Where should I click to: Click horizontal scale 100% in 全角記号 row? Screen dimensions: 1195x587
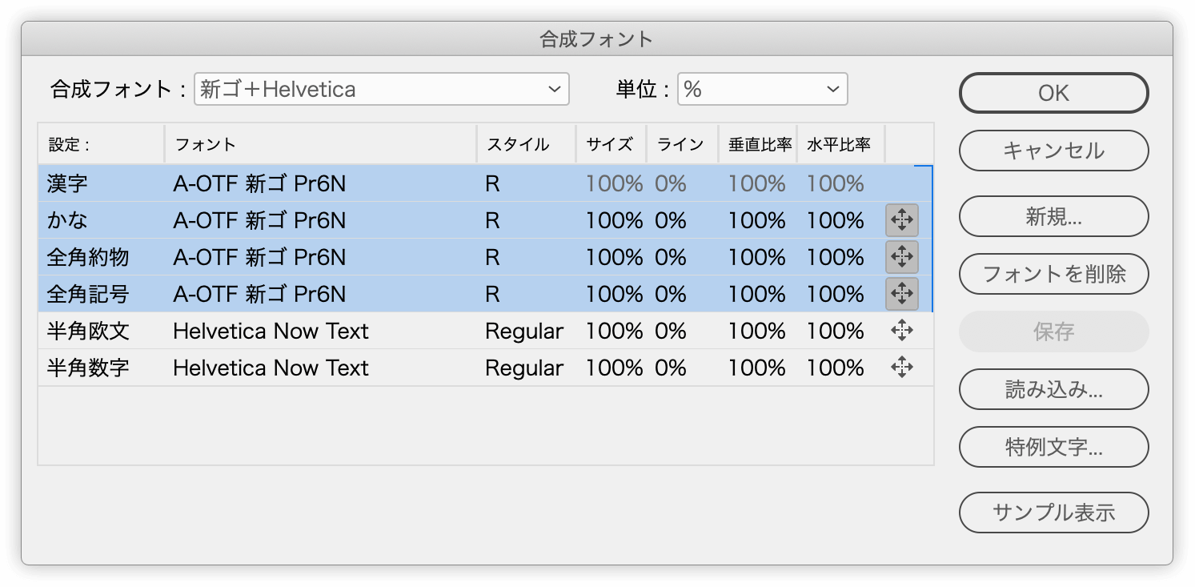click(x=835, y=294)
